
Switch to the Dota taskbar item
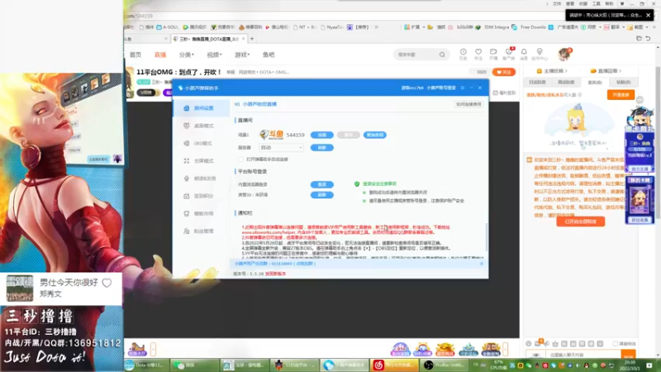[x=146, y=365]
